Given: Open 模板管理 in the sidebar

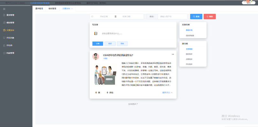Looking at the screenshot, I should click(x=10, y=23).
